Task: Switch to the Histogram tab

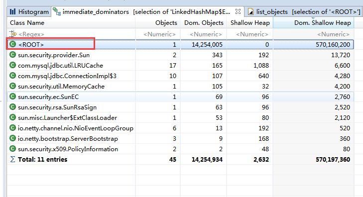Action: tap(29, 12)
